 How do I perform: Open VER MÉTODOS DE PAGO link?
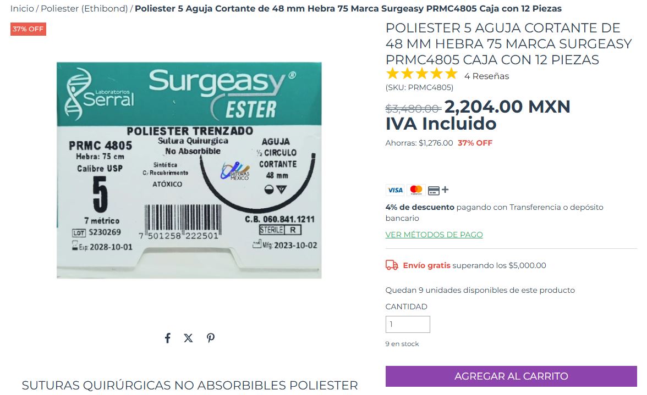[x=434, y=235]
